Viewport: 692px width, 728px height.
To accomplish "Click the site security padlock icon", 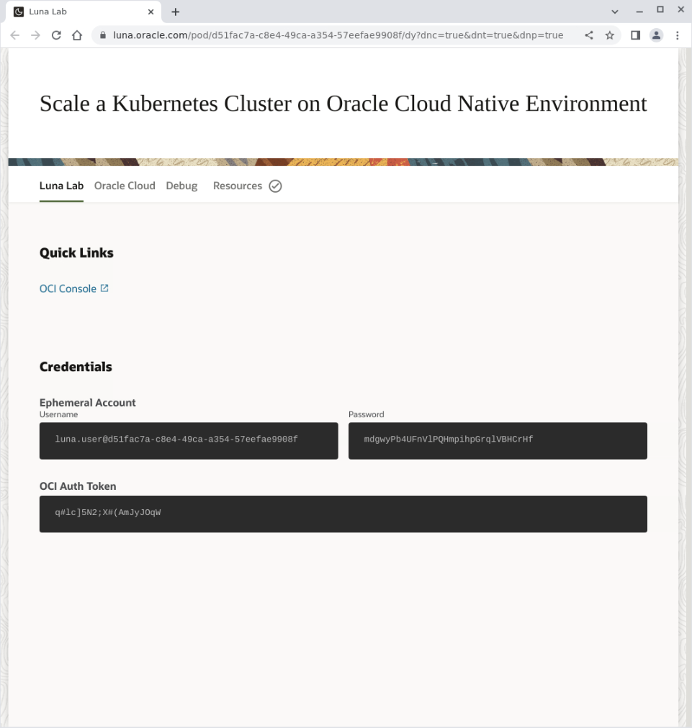I will [102, 35].
